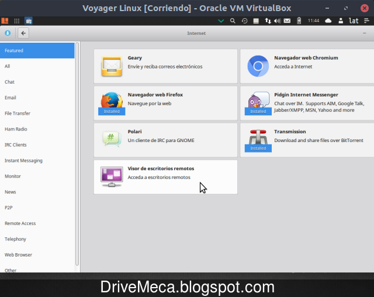
Task: Open the cloud weather panel icon
Action: pos(328,21)
